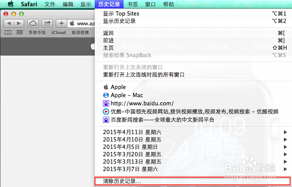
Task: Select 清除历史记录… menu item
Action: coord(193,181)
